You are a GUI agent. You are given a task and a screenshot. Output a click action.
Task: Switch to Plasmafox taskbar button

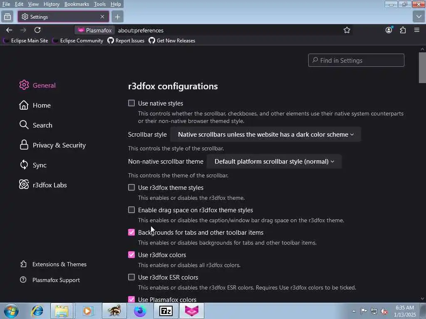coord(191,311)
